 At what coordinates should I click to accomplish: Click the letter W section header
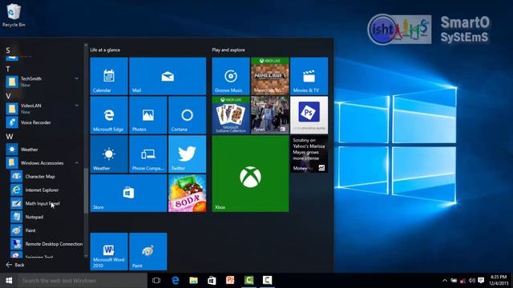[9, 137]
